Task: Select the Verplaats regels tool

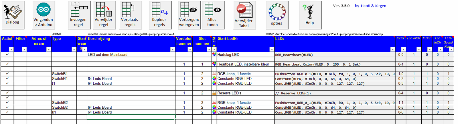Action: 130,15
